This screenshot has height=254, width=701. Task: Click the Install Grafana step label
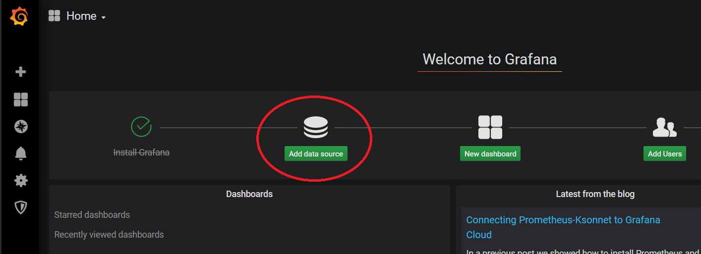[141, 152]
